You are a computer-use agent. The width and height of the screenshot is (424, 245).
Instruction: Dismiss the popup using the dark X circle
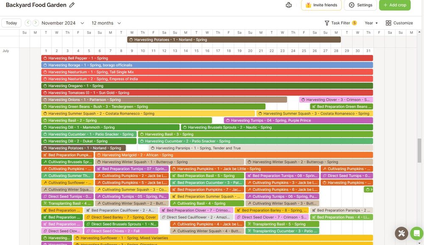[x=401, y=233]
